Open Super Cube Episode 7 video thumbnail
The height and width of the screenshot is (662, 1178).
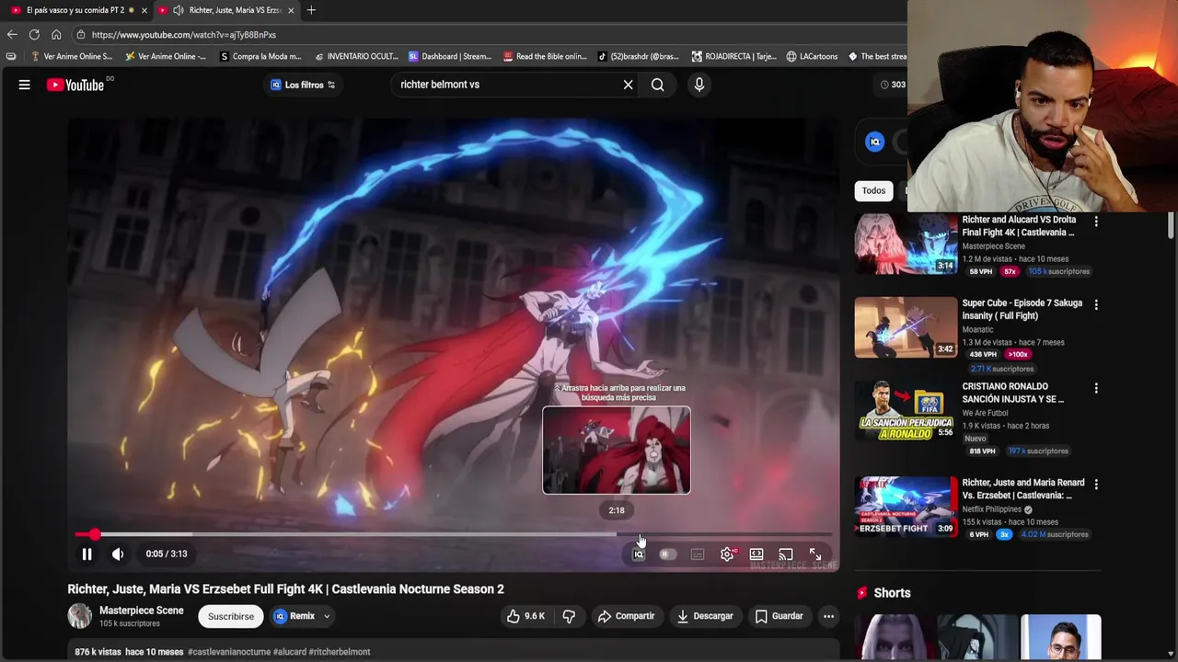pos(907,327)
